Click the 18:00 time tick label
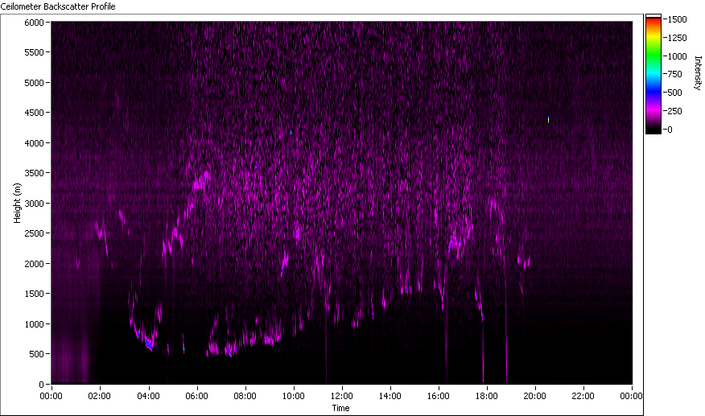This screenshot has height=416, width=705. pos(486,396)
